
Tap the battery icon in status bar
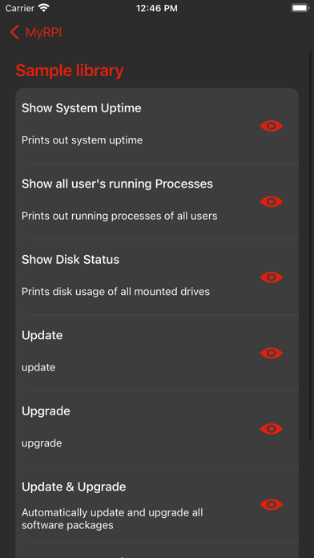300,8
